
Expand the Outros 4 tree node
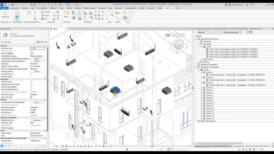point(201,88)
